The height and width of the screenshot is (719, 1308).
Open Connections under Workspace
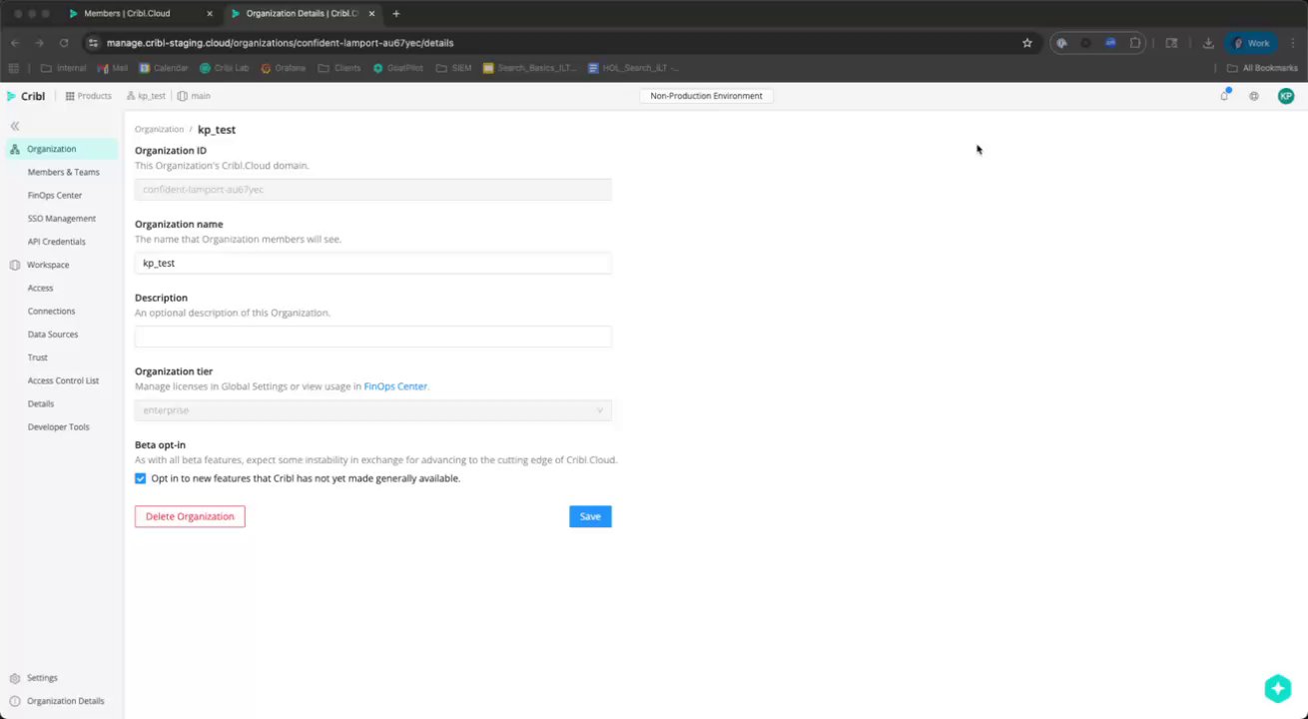[51, 312]
